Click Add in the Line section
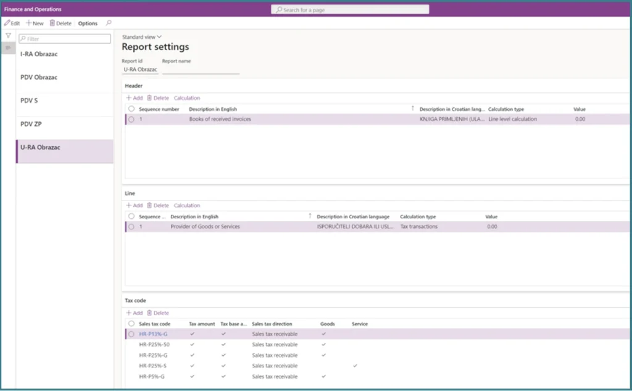 coord(134,205)
